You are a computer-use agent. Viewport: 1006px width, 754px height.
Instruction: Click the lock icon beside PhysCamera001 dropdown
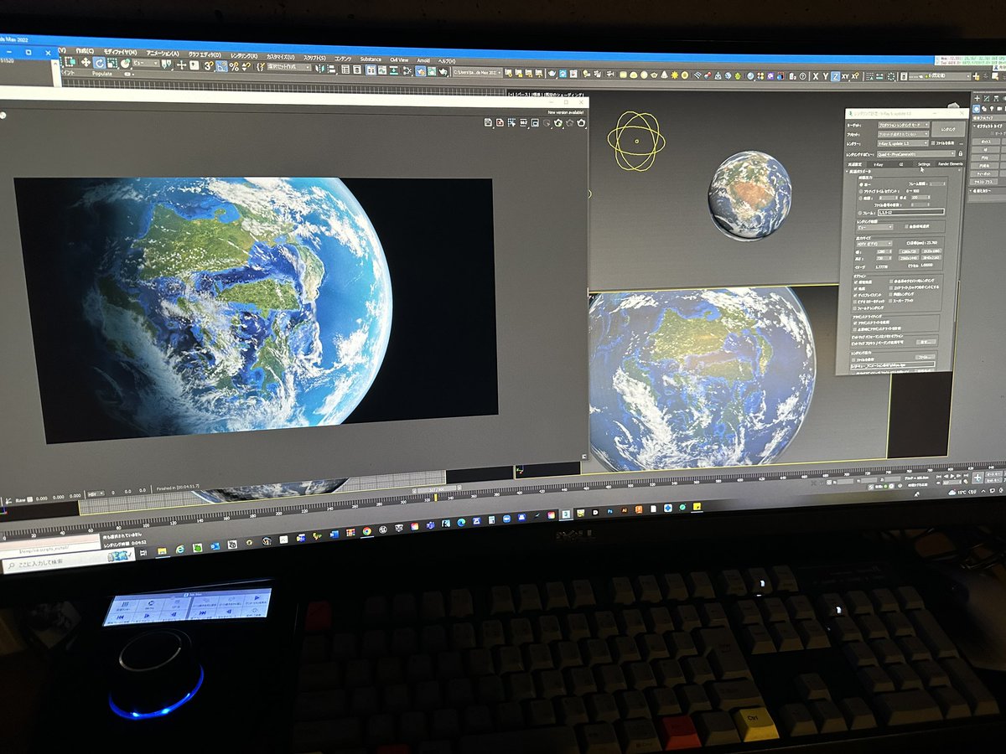[960, 153]
